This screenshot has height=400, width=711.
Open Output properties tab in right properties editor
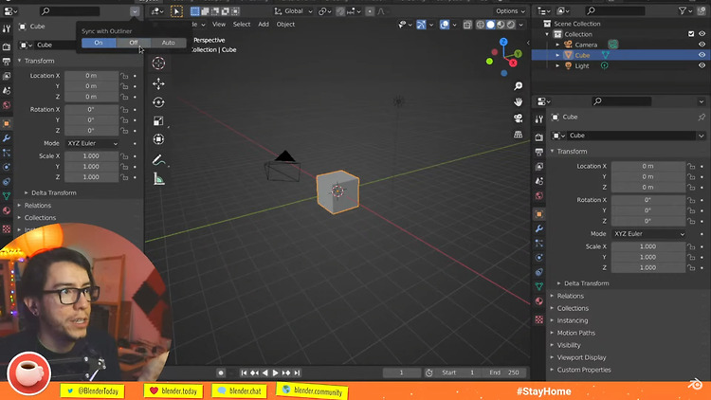click(538, 152)
